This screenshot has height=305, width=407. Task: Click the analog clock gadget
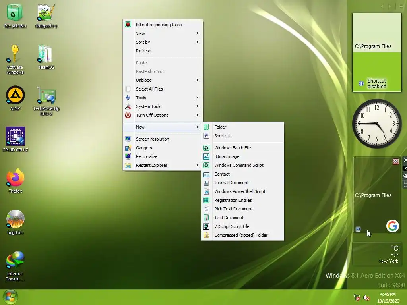377,124
